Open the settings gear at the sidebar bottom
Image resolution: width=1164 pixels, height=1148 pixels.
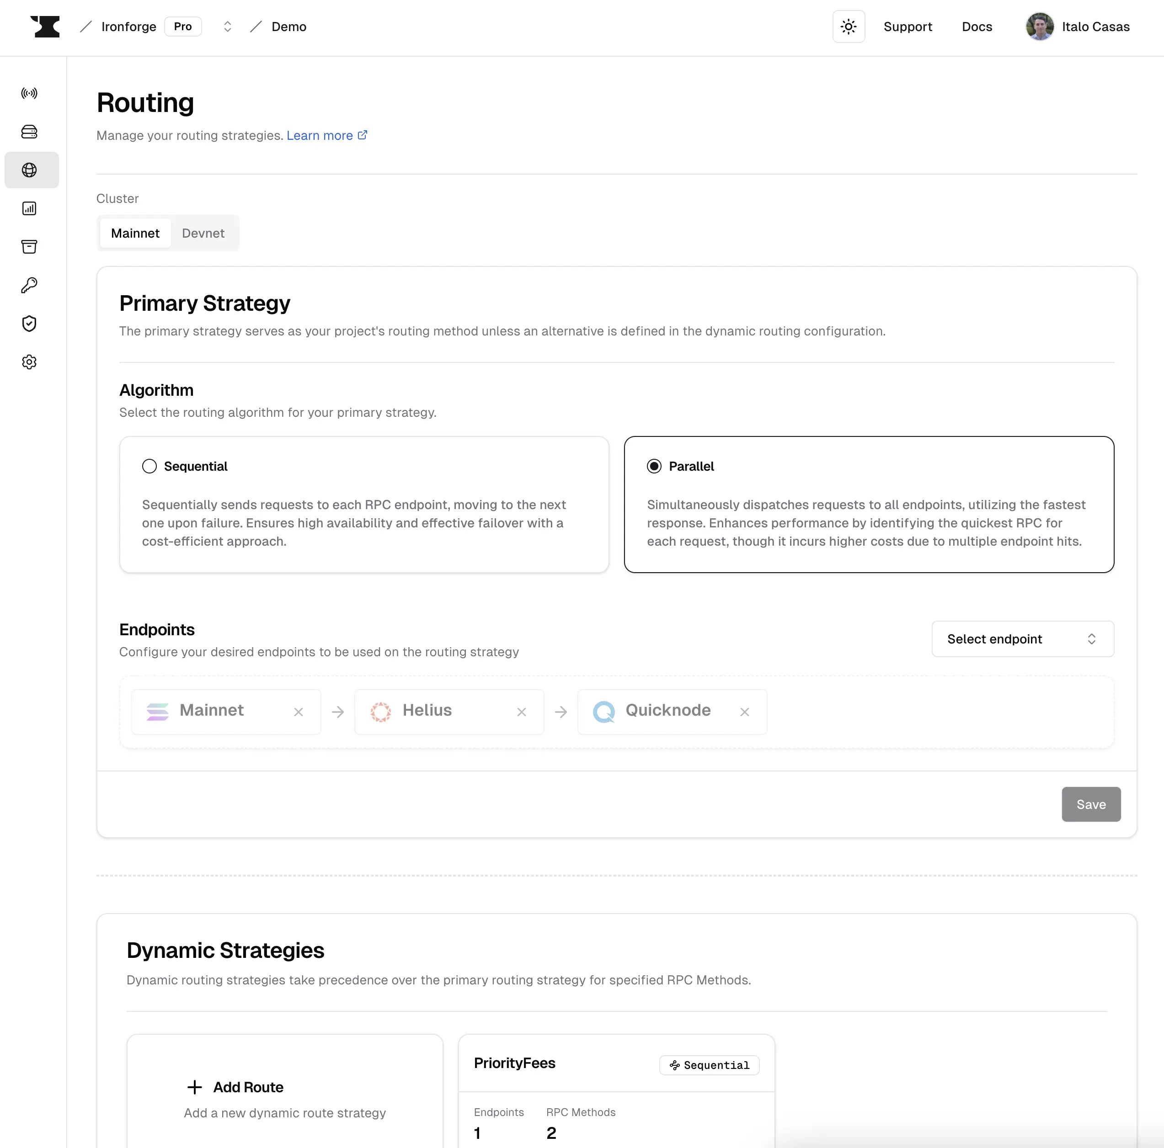click(30, 361)
